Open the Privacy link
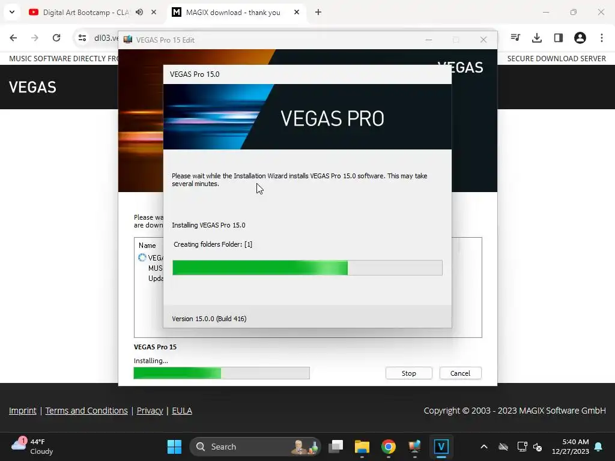The height and width of the screenshot is (461, 615). (x=150, y=411)
